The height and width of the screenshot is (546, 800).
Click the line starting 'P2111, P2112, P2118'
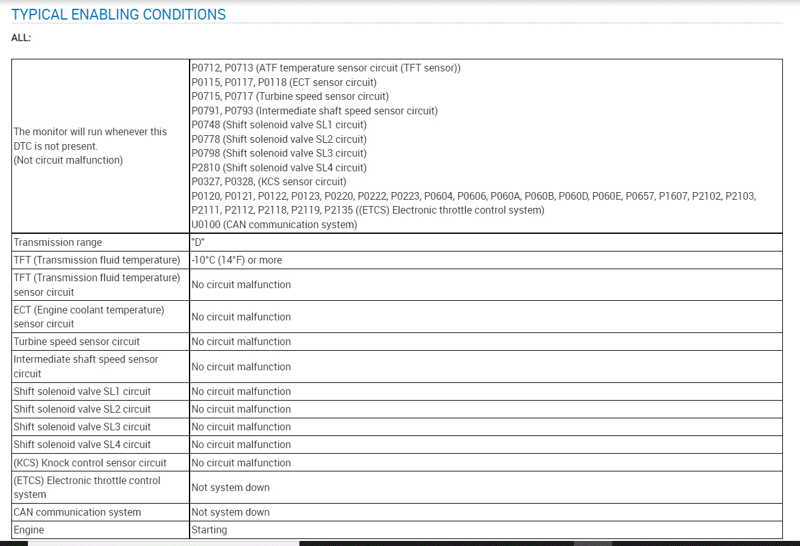pos(368,210)
